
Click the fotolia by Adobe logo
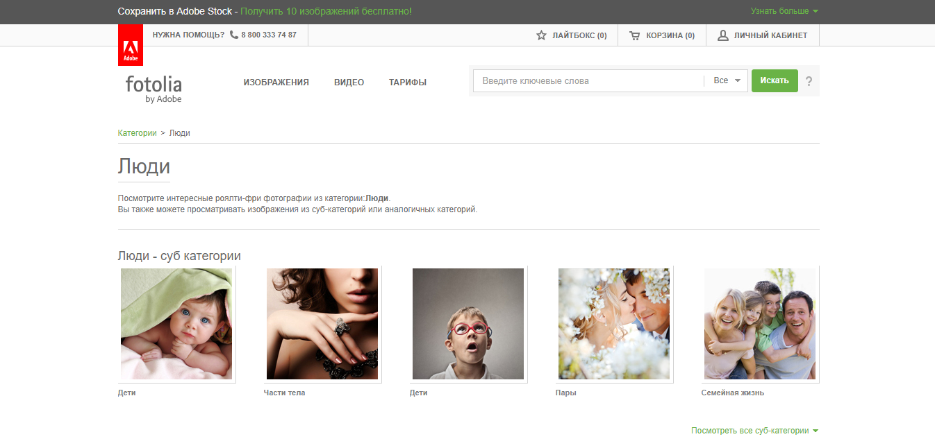153,89
